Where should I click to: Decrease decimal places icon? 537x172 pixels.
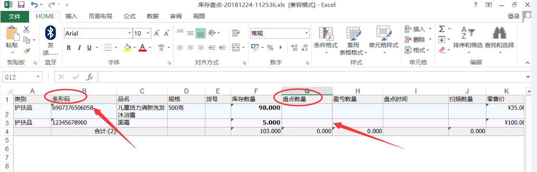pyautogui.click(x=304, y=47)
